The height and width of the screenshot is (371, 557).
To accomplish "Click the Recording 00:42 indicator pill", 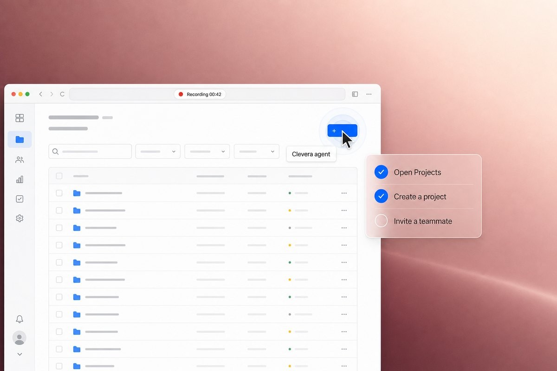I will [x=200, y=94].
